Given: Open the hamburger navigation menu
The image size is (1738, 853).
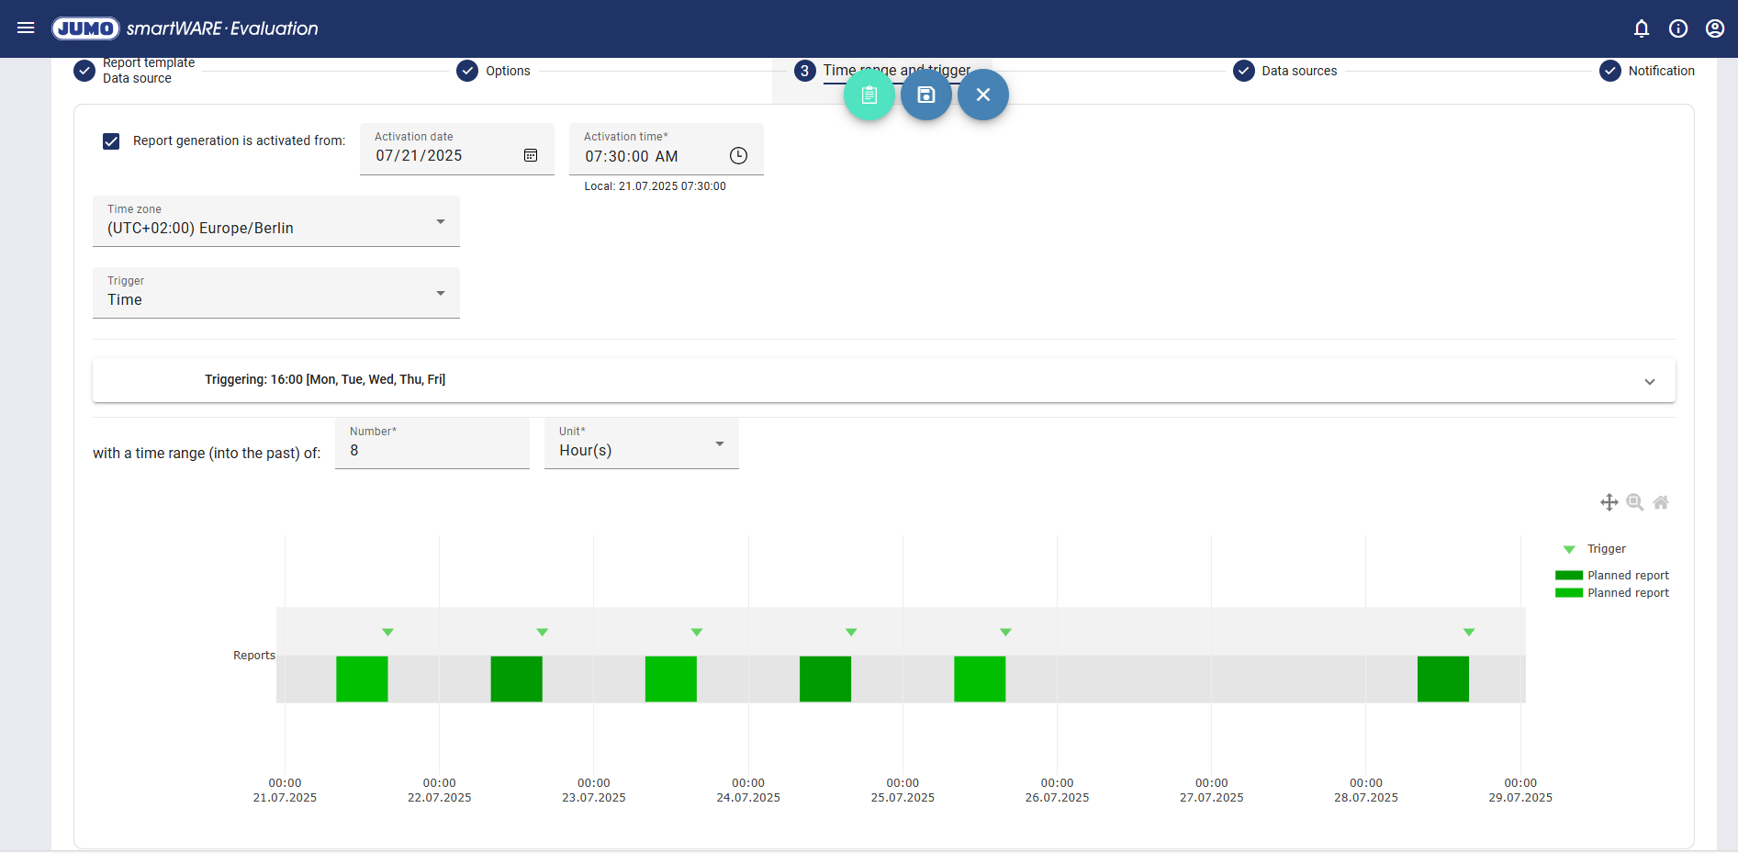Looking at the screenshot, I should [26, 28].
